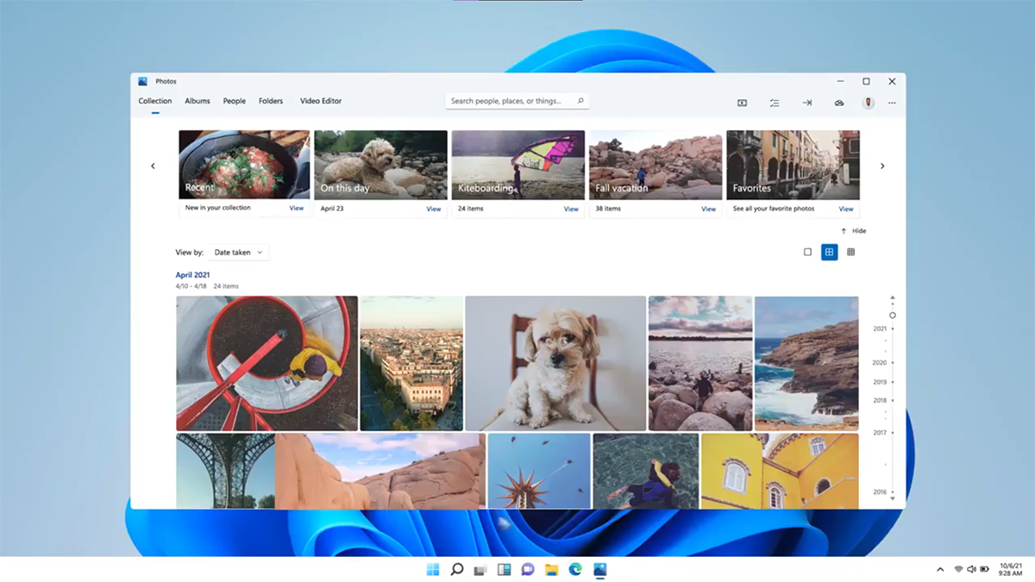Select the smallest grid size icon

850,252
